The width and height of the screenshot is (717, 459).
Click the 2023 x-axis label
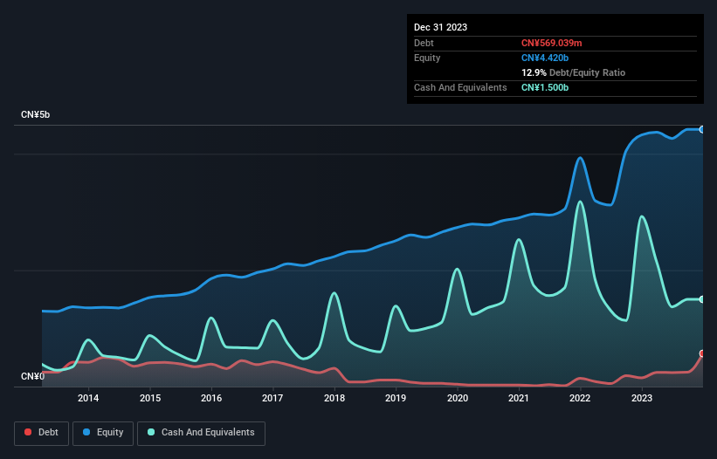tap(642, 398)
